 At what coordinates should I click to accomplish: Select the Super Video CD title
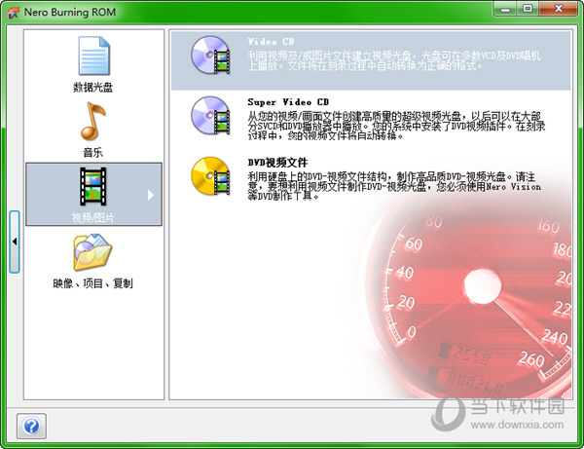(x=288, y=102)
